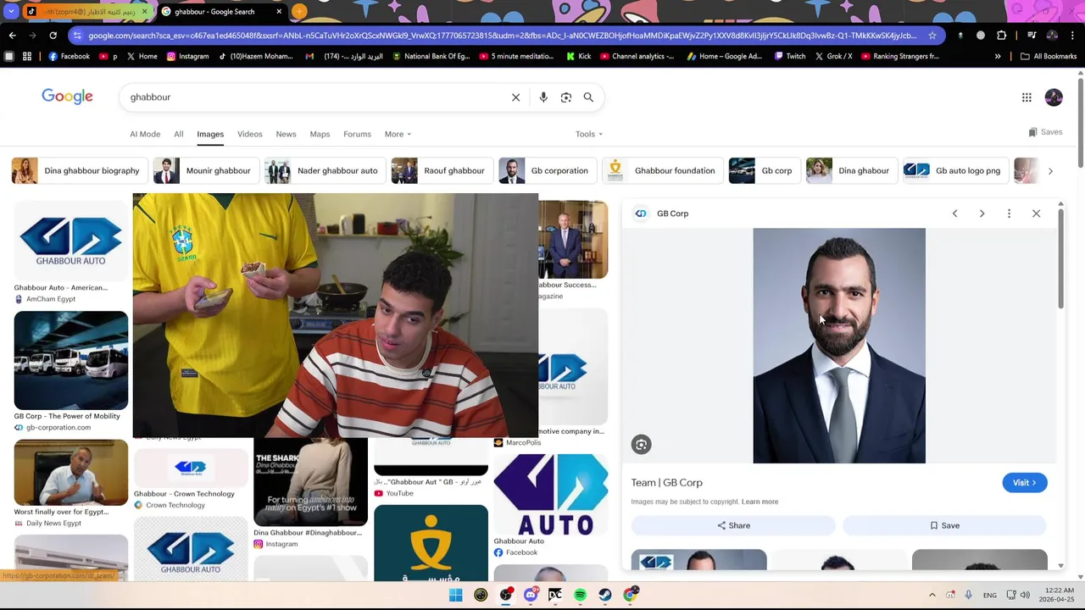The image size is (1085, 610).
Task: Open Facebook bookmark
Action: 69,57
